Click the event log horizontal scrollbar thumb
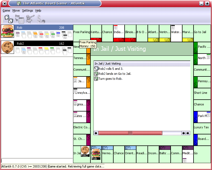Screen dimensions: 212x170 [130, 133]
